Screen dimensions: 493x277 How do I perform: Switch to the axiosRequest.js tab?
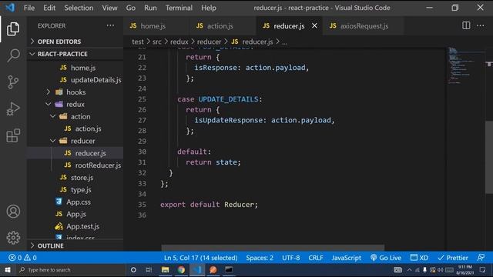point(364,26)
